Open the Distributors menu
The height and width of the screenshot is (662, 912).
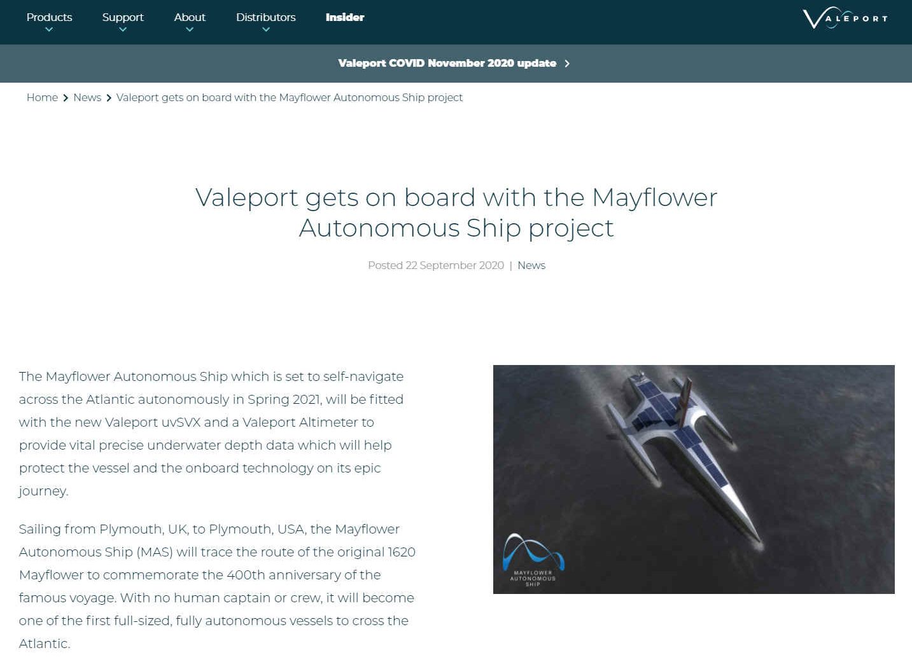point(266,17)
